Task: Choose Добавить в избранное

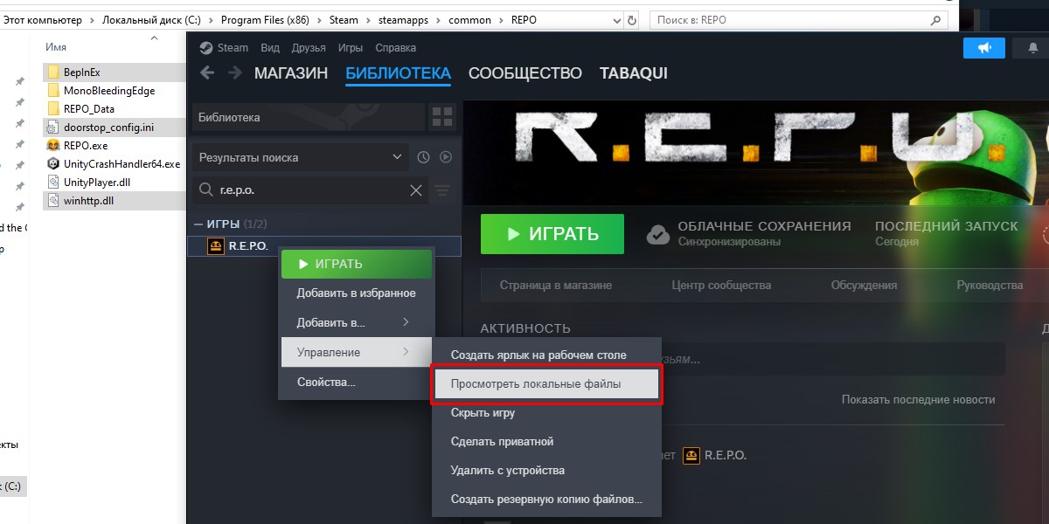Action: point(357,293)
